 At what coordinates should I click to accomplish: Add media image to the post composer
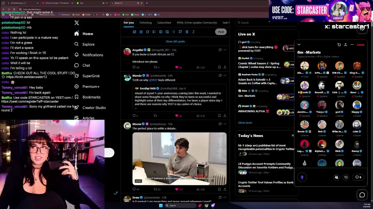134,32
